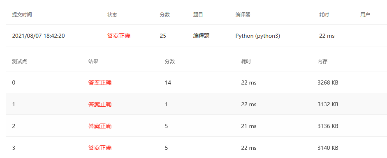
Task: Click the submission total time 22 ms
Action: tap(327, 36)
